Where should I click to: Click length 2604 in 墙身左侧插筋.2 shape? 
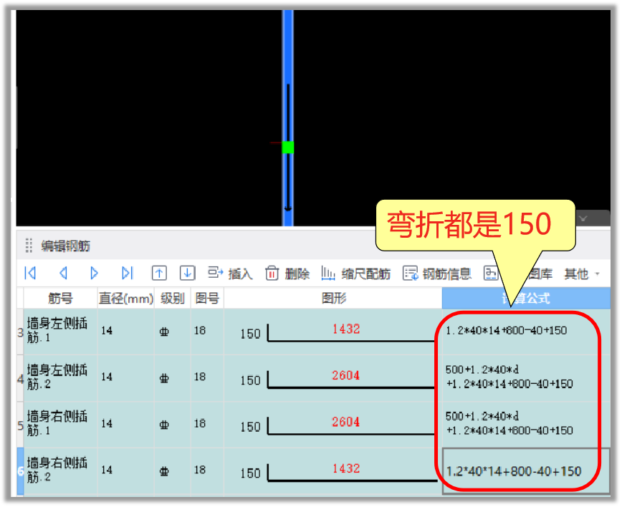pos(346,375)
